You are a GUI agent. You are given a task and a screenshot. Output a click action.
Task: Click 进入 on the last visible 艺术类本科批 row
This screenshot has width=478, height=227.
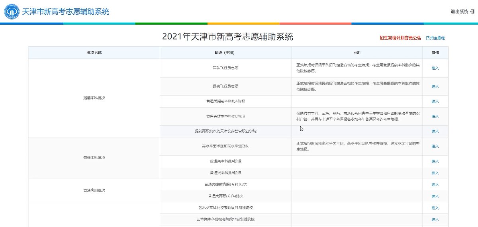click(x=435, y=219)
